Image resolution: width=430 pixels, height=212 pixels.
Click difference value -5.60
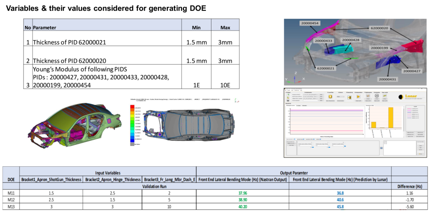(410, 207)
